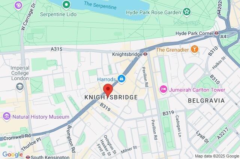Select South Kensington Underground station icon
The width and height of the screenshot is (240, 159).
(x=28, y=157)
